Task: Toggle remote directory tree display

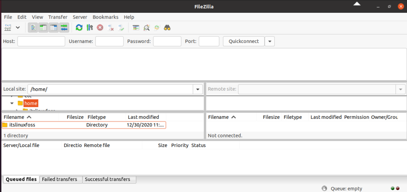Action: [54, 27]
